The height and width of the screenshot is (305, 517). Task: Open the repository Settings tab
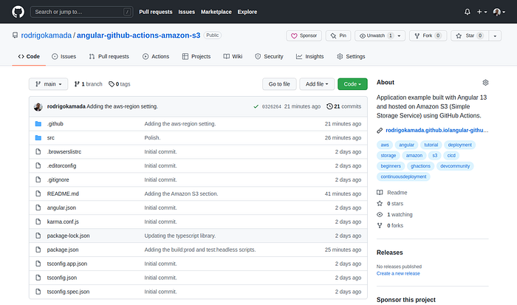(x=351, y=56)
